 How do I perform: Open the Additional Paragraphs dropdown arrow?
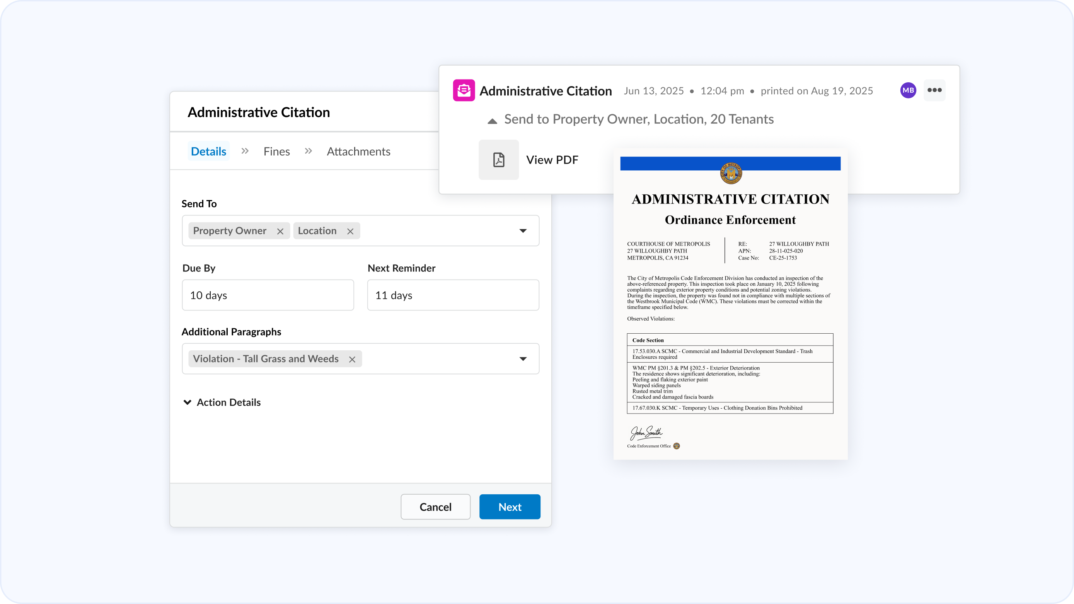pyautogui.click(x=523, y=359)
